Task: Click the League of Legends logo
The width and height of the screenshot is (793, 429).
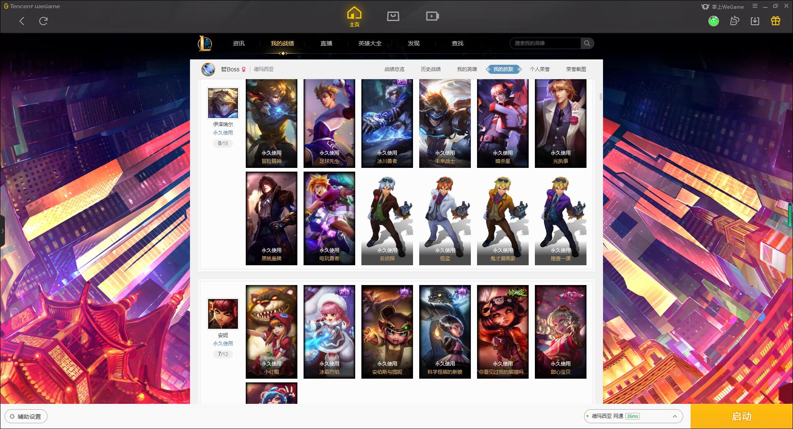Action: tap(205, 43)
